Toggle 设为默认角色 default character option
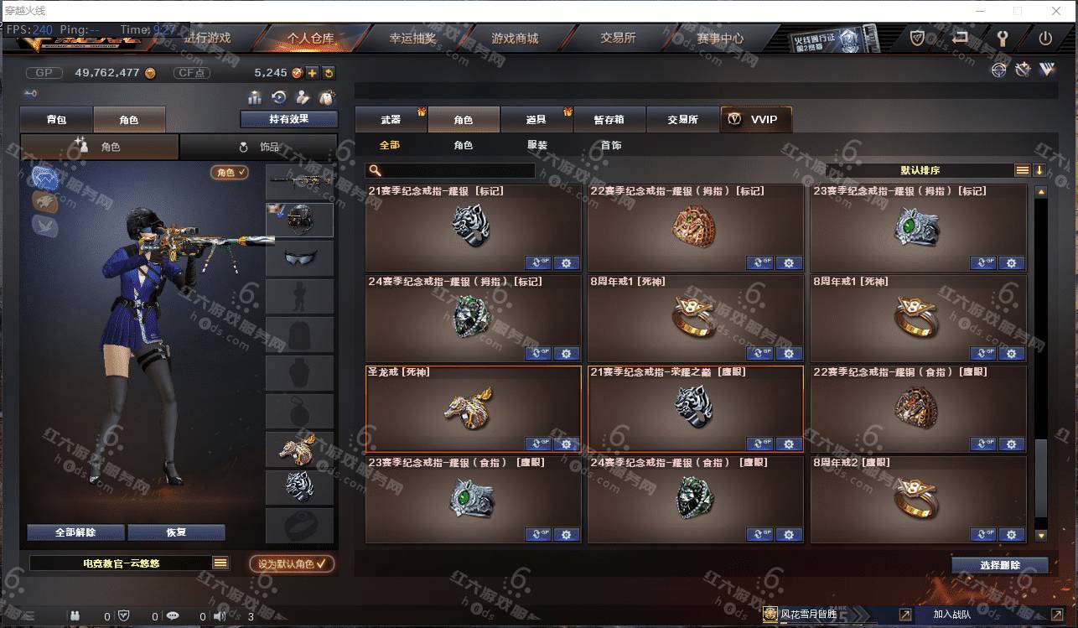The height and width of the screenshot is (628, 1078). pos(292,564)
